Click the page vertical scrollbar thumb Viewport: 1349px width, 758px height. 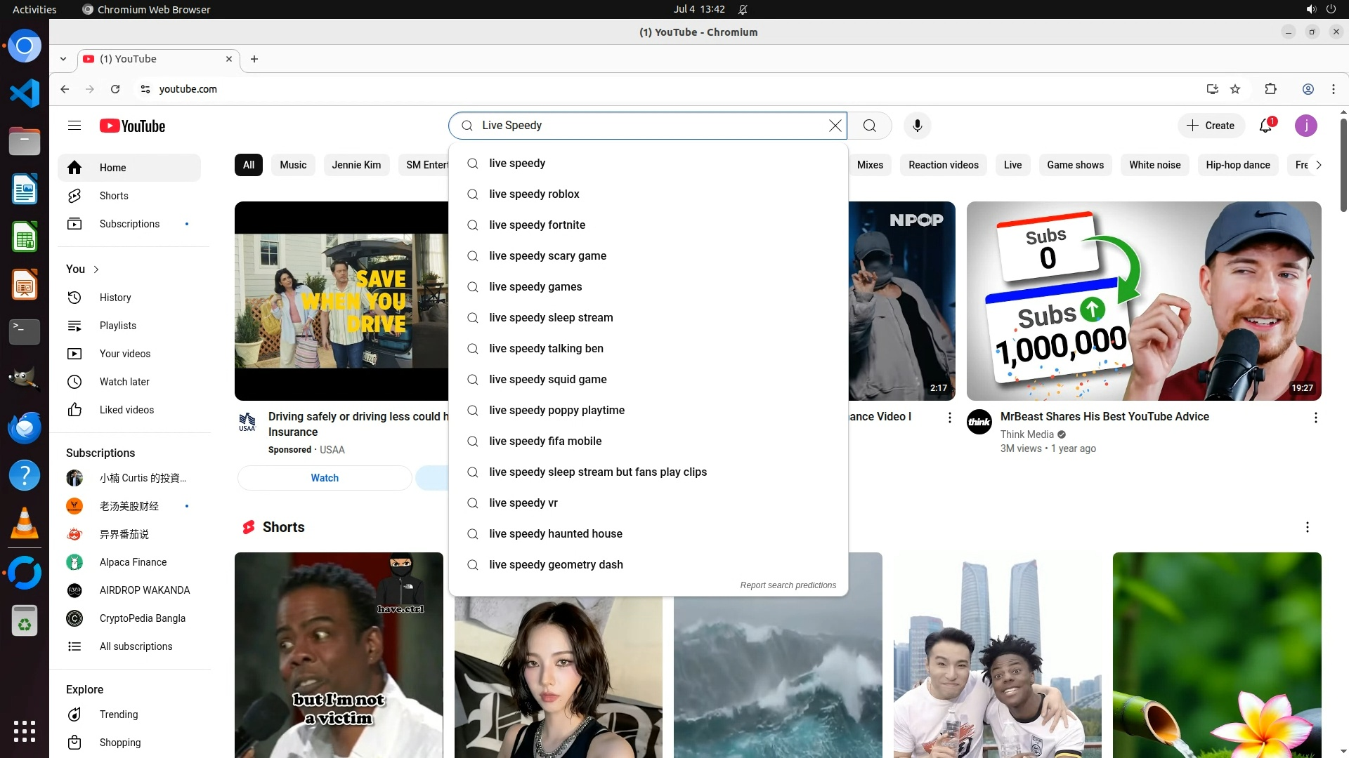tap(1343, 165)
